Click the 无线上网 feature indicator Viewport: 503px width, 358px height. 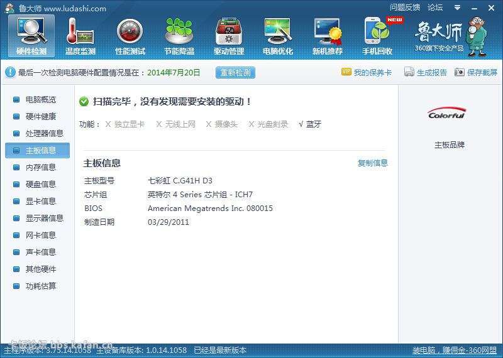tap(176, 124)
